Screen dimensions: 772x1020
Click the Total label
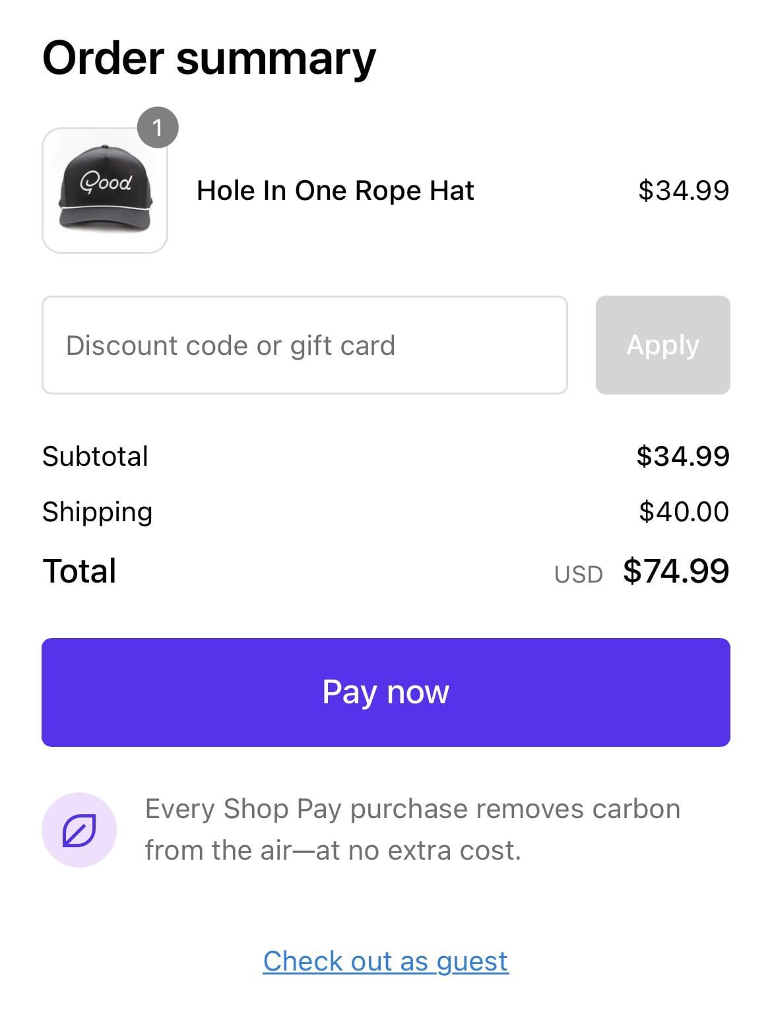click(79, 571)
